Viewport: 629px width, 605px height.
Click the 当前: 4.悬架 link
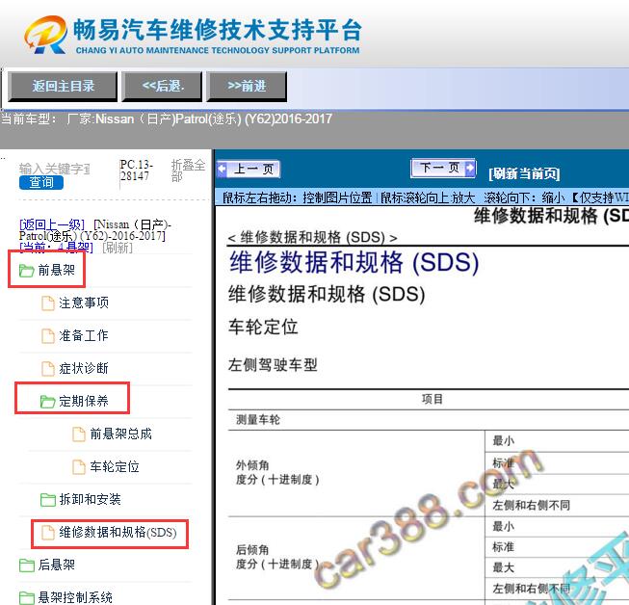tap(56, 248)
